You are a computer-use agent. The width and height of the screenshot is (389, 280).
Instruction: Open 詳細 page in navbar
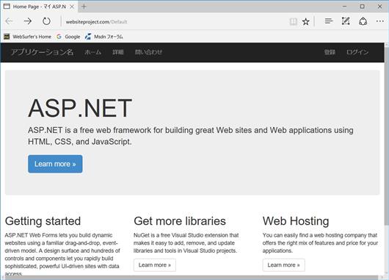point(118,52)
